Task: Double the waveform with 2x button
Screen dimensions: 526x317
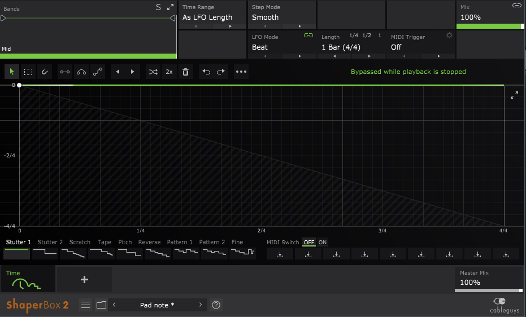Action: (169, 72)
